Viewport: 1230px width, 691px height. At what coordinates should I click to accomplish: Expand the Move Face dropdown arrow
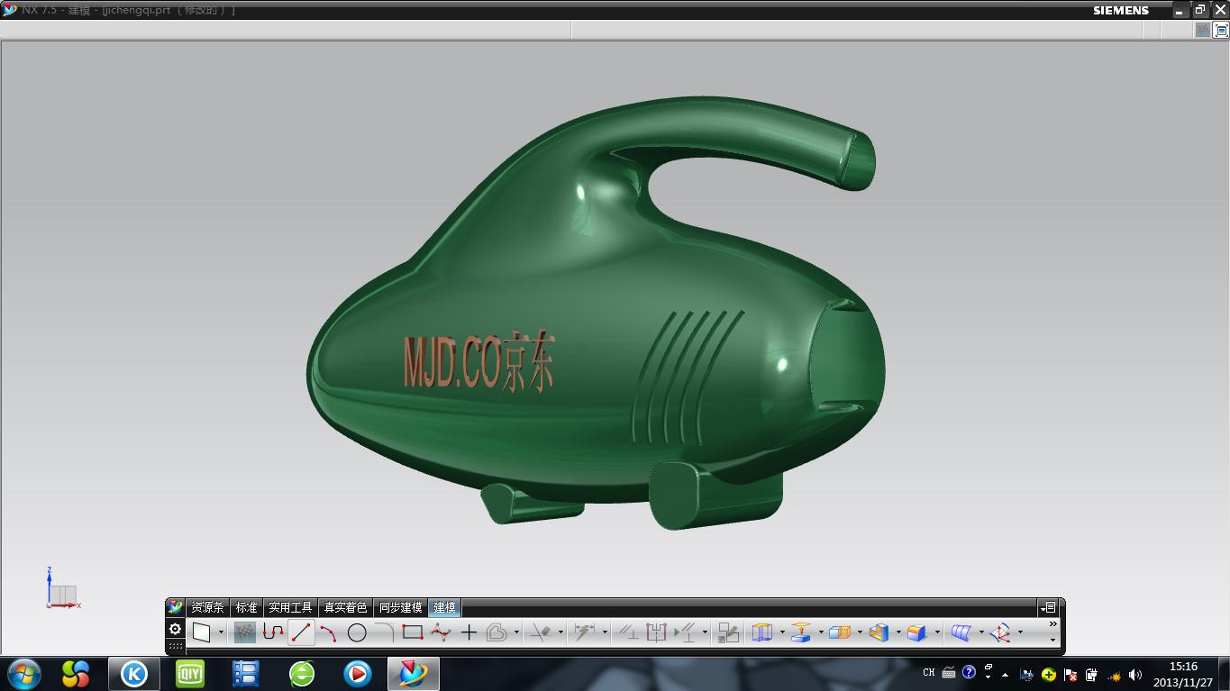1020,632
